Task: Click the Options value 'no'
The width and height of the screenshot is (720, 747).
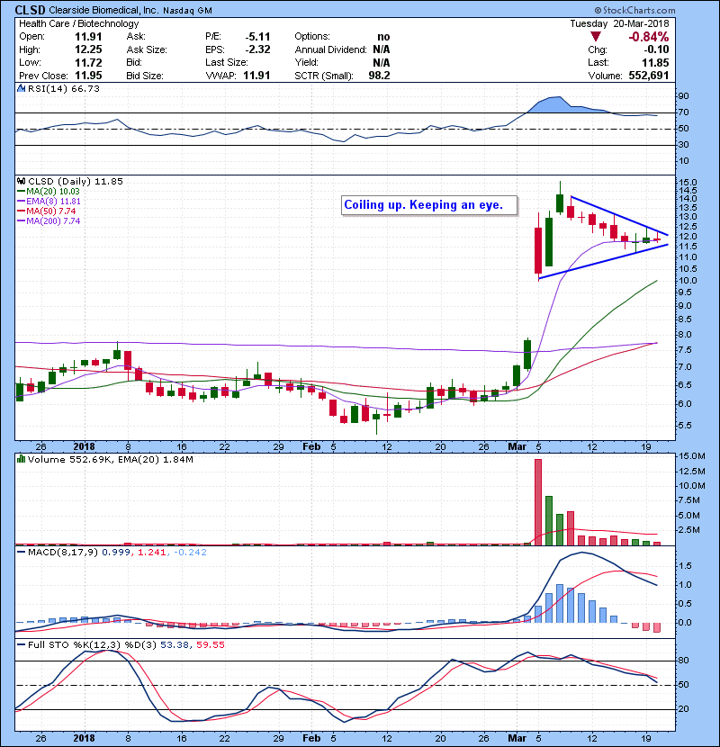Action: pyautogui.click(x=383, y=37)
